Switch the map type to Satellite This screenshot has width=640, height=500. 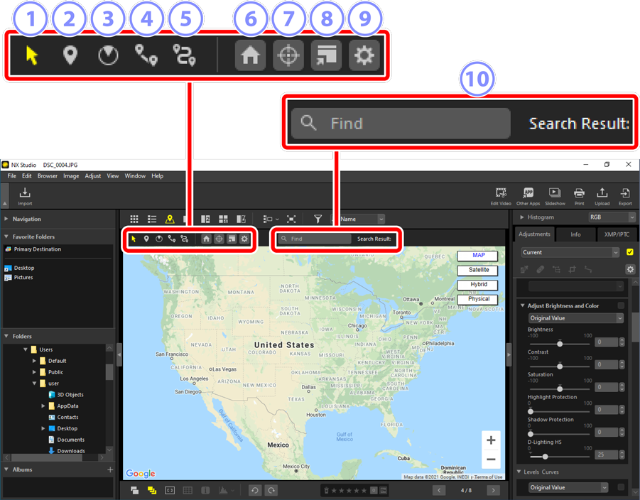(478, 270)
